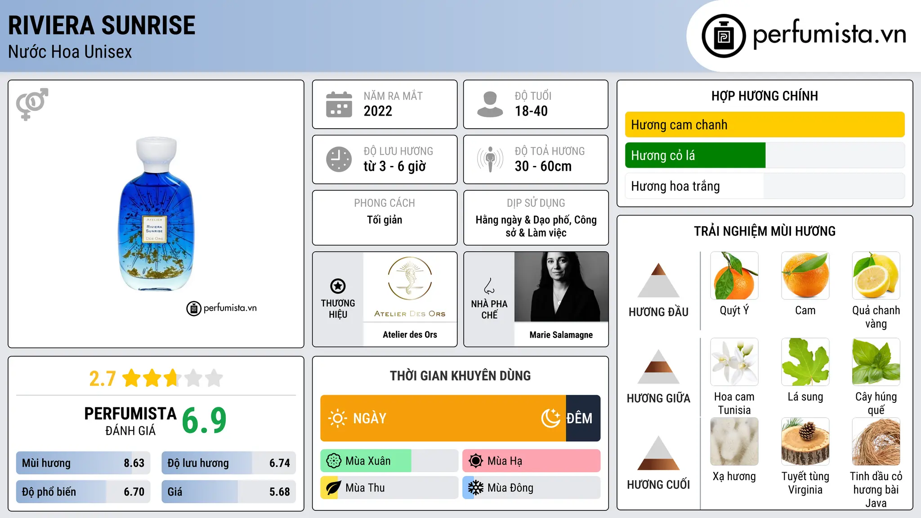Click the base notes pyramid icon
This screenshot has height=518, width=921.
pos(658,453)
